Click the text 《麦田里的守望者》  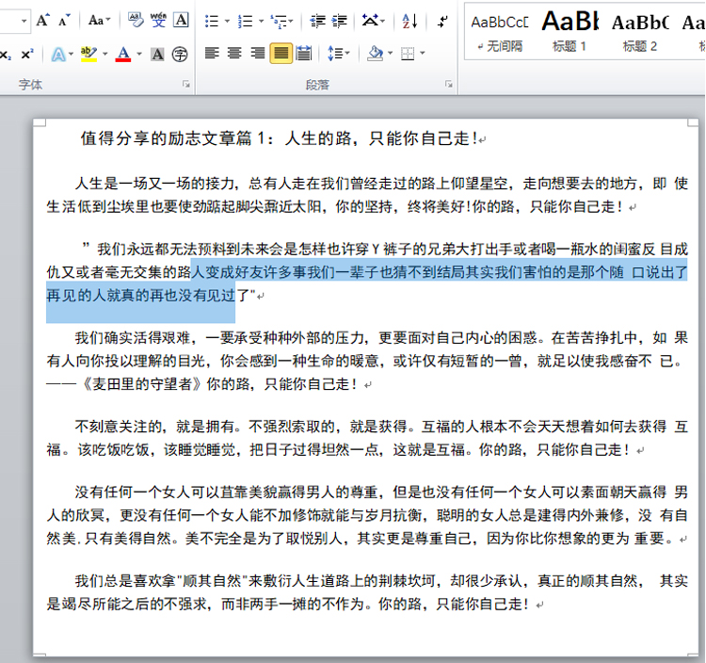[141, 384]
